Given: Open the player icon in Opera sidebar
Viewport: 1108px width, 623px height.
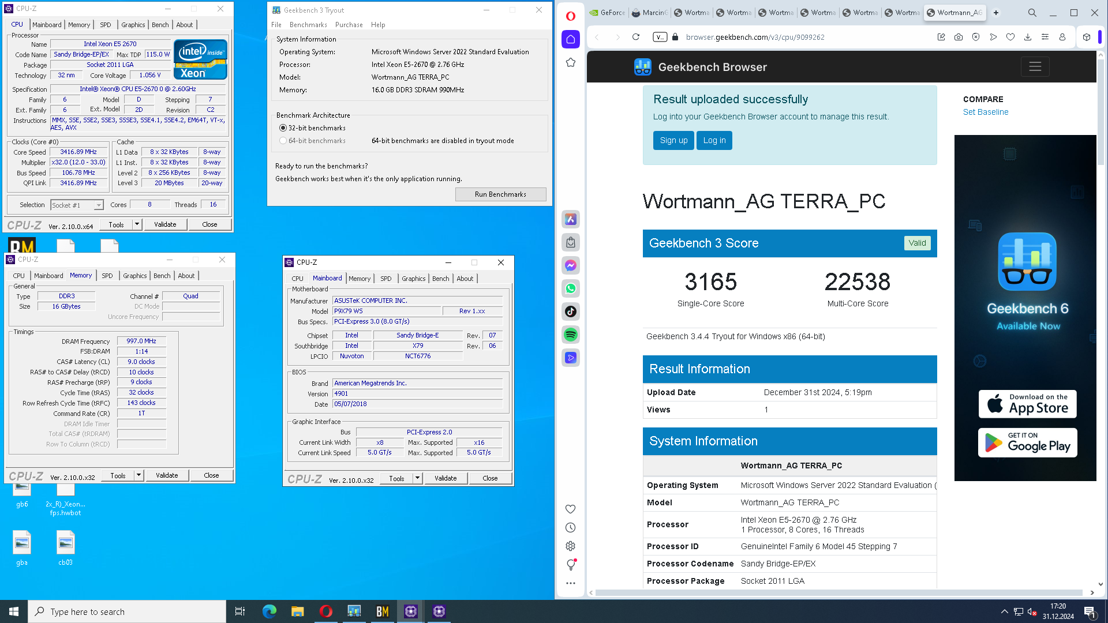Looking at the screenshot, I should click(x=571, y=358).
